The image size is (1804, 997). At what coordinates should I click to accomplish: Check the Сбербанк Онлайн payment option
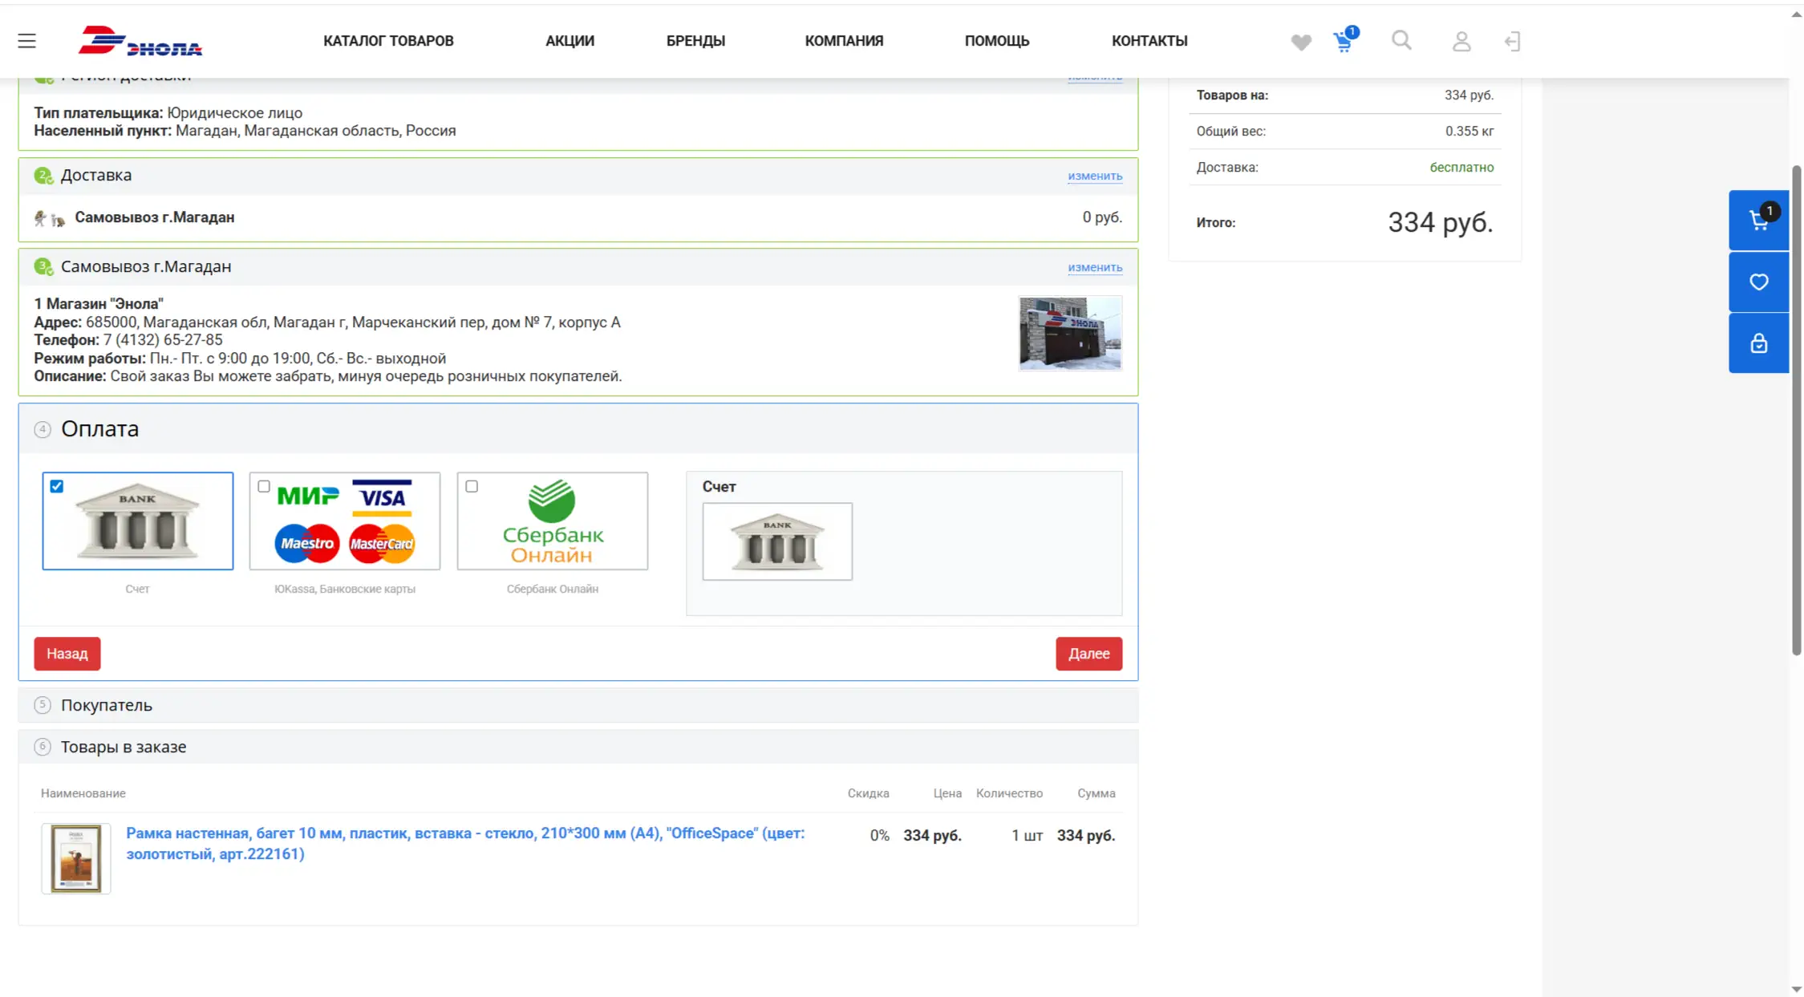[x=472, y=486]
